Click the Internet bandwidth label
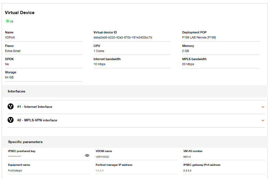This screenshot has width=272, height=179. [107, 59]
